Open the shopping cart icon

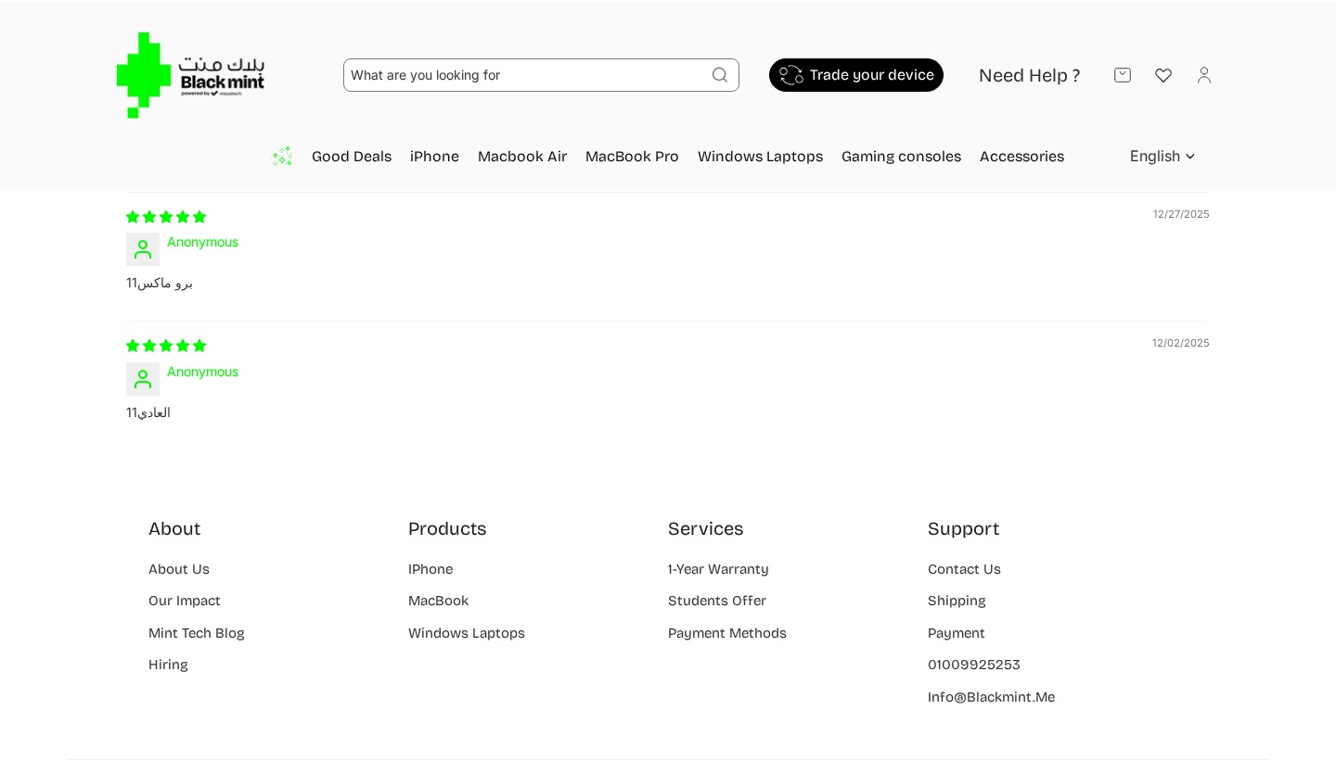click(1123, 75)
